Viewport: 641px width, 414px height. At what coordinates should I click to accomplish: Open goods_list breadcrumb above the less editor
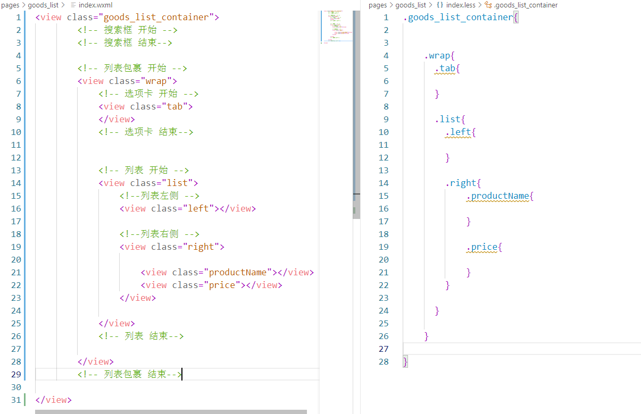pyautogui.click(x=411, y=5)
